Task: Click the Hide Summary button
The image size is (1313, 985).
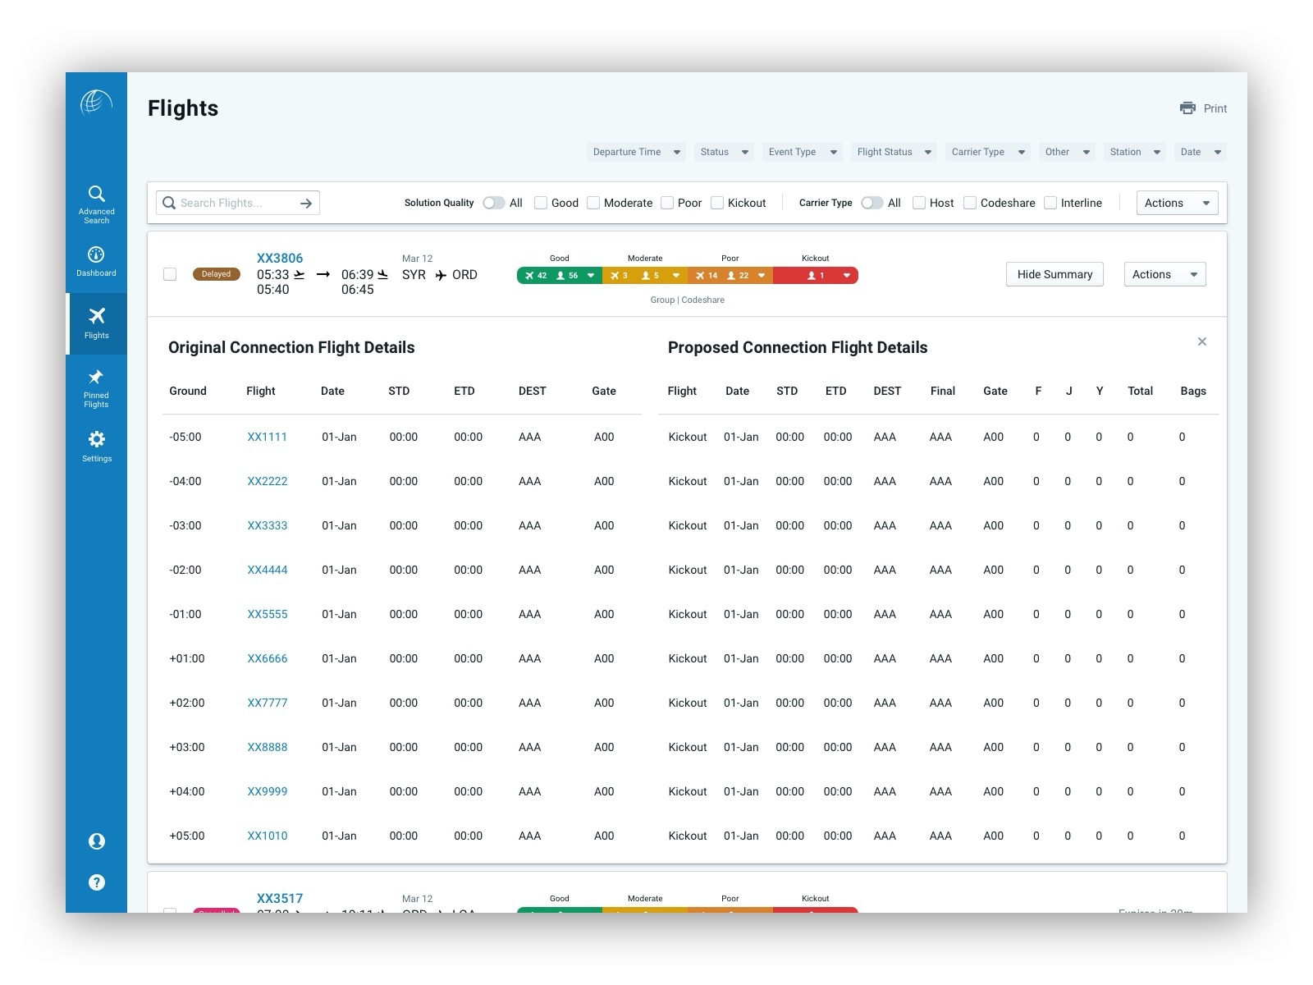Action: coord(1055,274)
